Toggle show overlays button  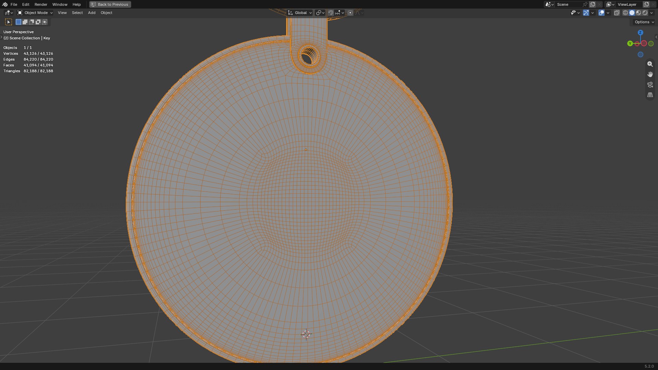601,13
